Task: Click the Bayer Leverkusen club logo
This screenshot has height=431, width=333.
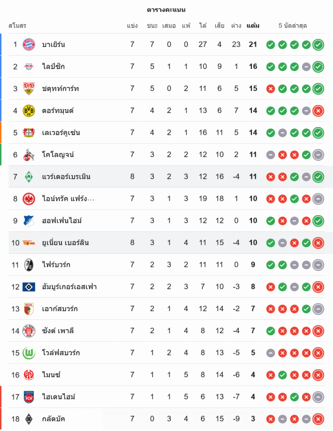Action: pos(29,133)
